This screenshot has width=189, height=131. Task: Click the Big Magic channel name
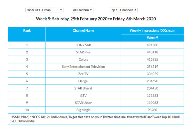[83, 110]
